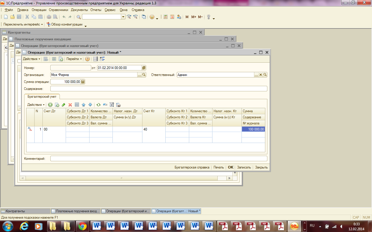Image resolution: width=372 pixels, height=232 pixels.
Task: Click the green refresh arrows icon
Action: (x=99, y=105)
